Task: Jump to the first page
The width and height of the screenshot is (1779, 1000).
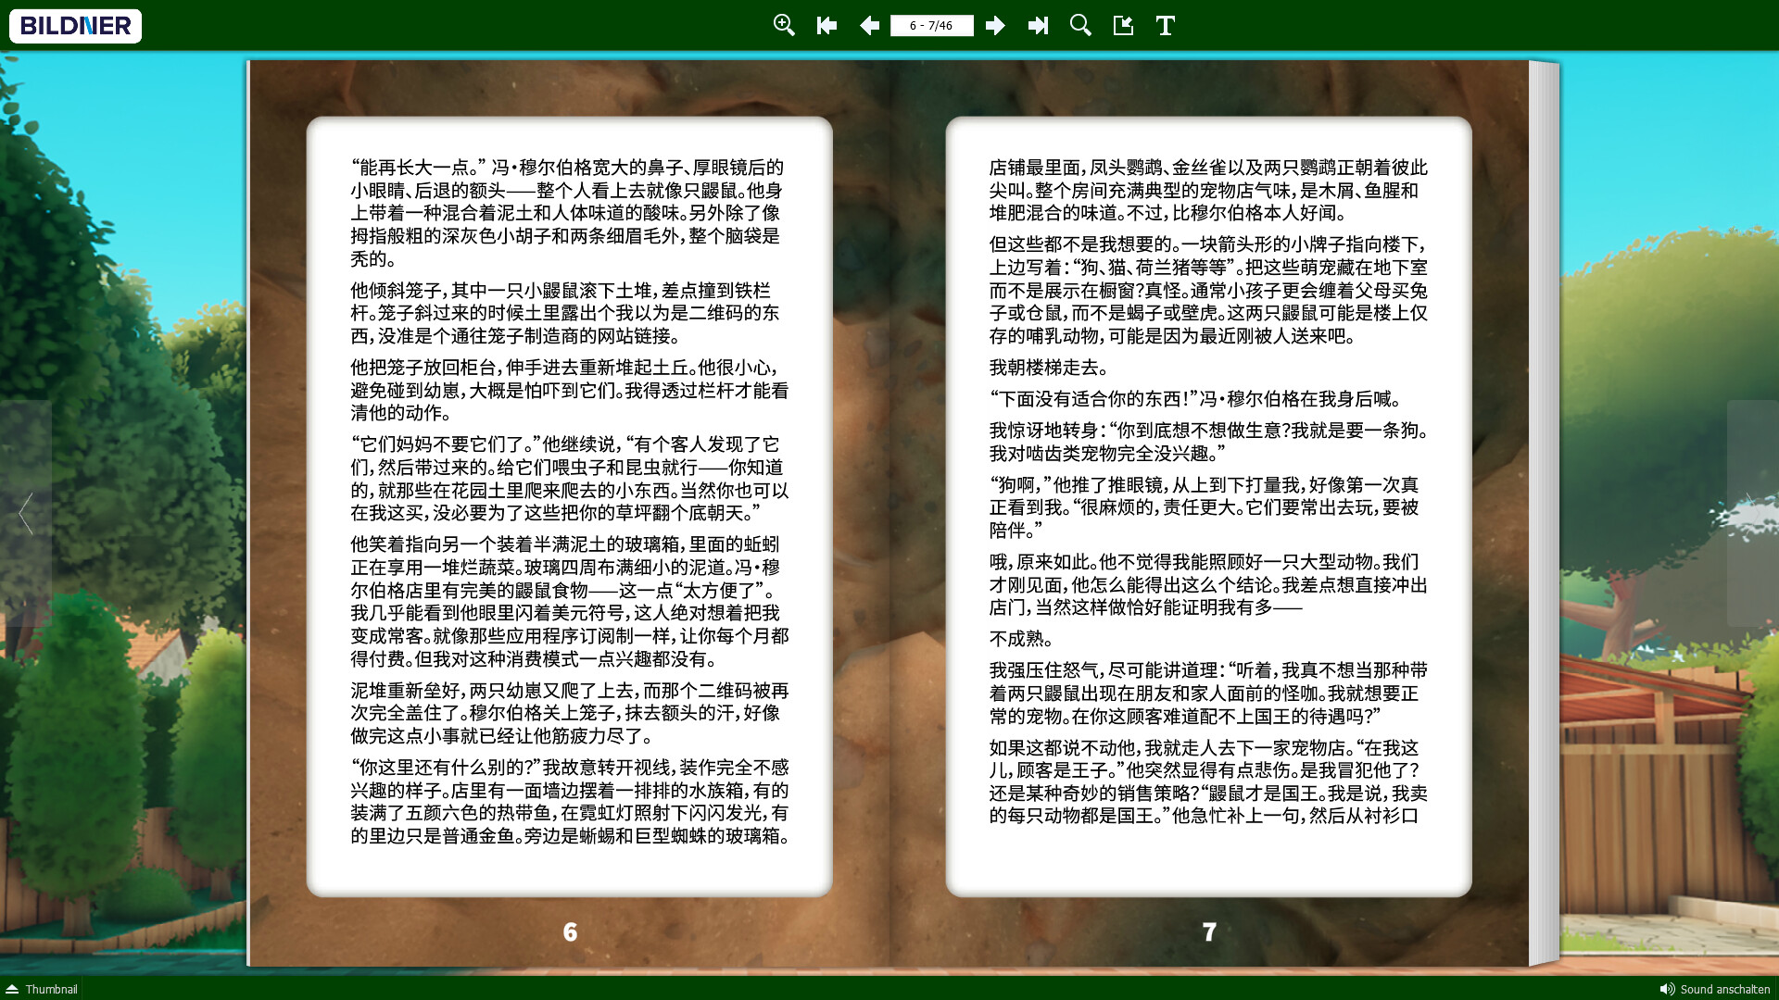Action: pyautogui.click(x=826, y=25)
